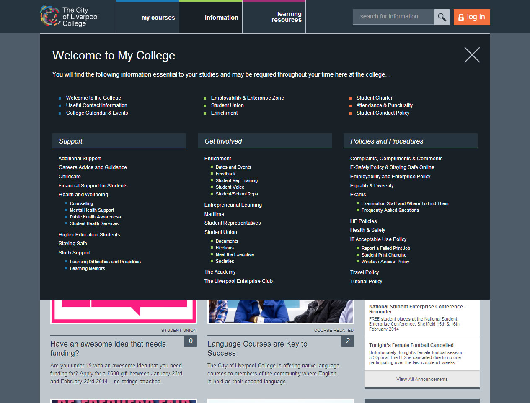The height and width of the screenshot is (403, 530).
Task: Open Financial Support for Students
Action: click(x=93, y=186)
